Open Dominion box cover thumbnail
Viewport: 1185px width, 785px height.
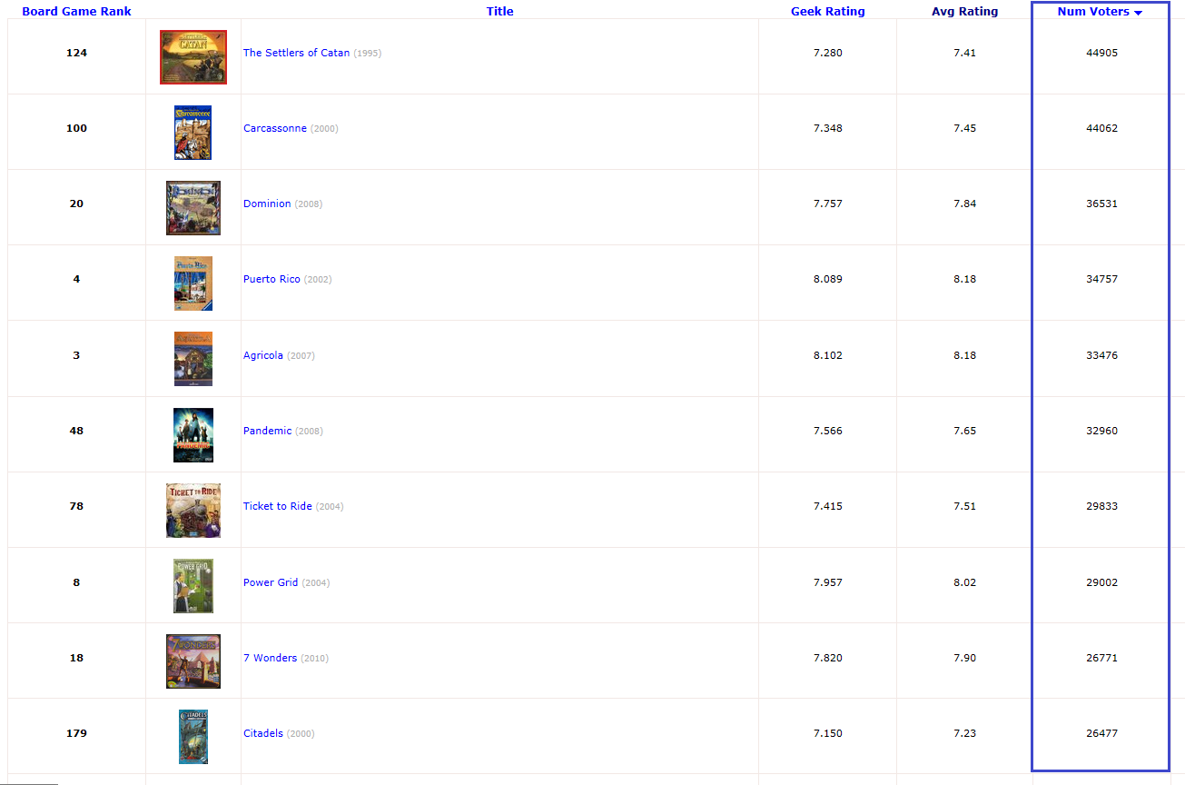[193, 208]
